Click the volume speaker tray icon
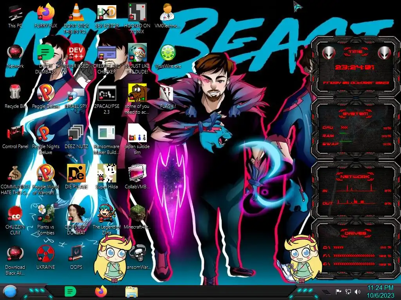The height and width of the screenshot is (300, 401). pyautogui.click(x=358, y=291)
